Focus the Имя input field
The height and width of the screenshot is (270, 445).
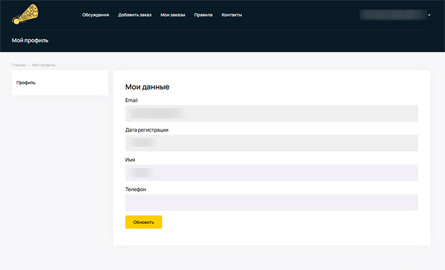[x=272, y=173]
